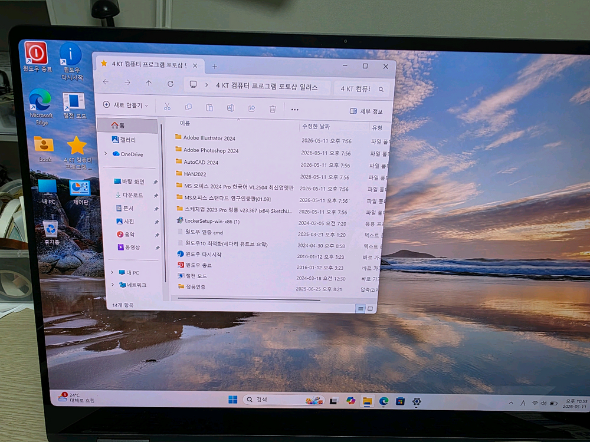
Task: Click the Delete trash icon in Explorer toolbar
Action: pos(273,109)
